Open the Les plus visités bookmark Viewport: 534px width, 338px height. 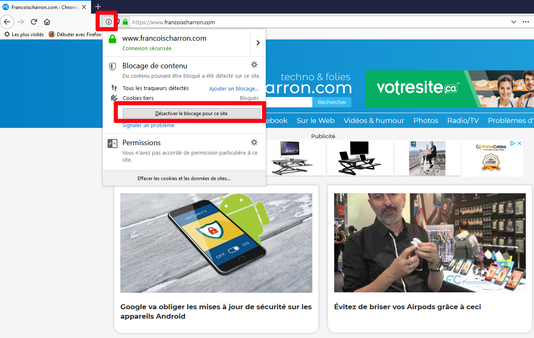pos(24,35)
